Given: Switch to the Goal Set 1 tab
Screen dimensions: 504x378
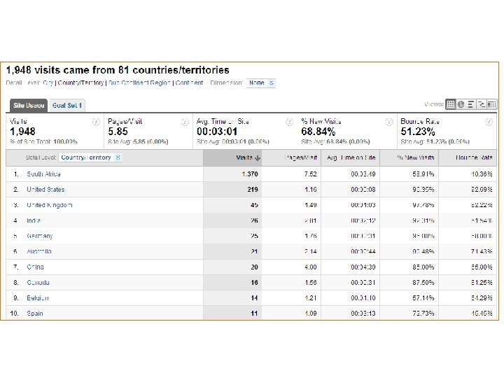Looking at the screenshot, I should click(67, 106).
